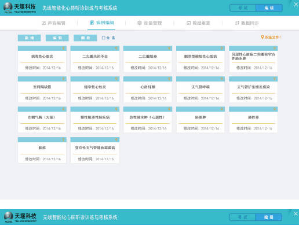The image size is (299, 225).
Task: Switch to 编辑 mode in top header
Action: click(269, 8)
